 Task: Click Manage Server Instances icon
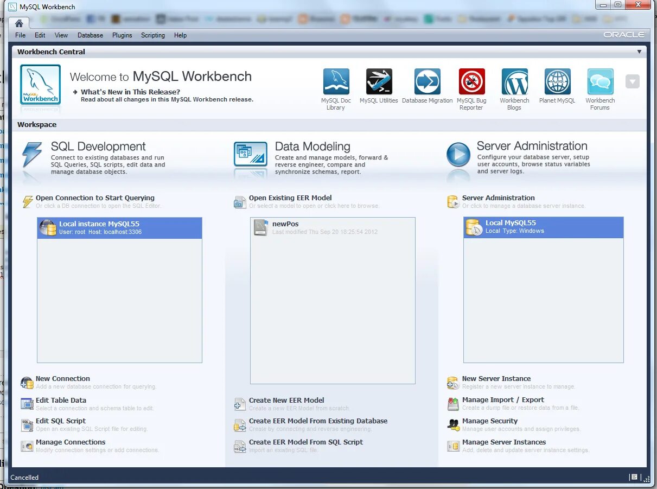click(453, 446)
